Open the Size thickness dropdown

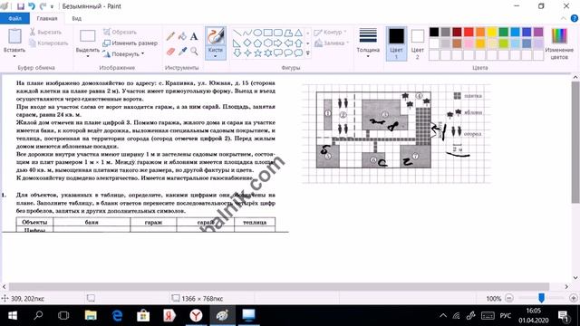368,43
